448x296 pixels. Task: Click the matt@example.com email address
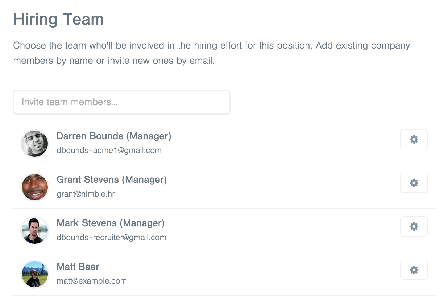click(x=92, y=281)
